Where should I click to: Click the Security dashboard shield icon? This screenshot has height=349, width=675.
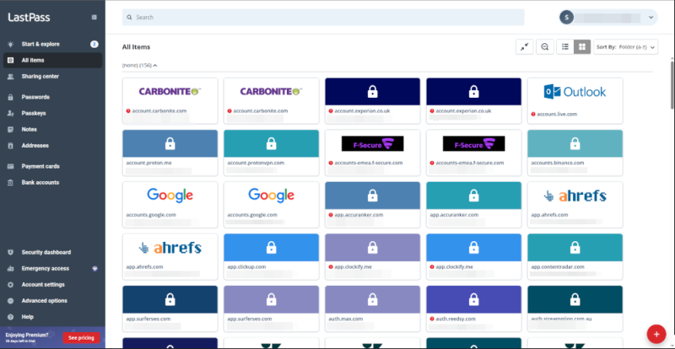(x=10, y=253)
